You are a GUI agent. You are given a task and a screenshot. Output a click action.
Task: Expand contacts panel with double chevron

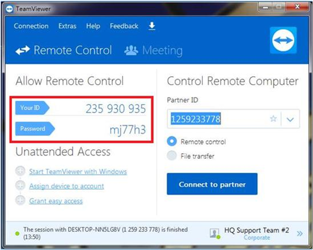coord(300,234)
